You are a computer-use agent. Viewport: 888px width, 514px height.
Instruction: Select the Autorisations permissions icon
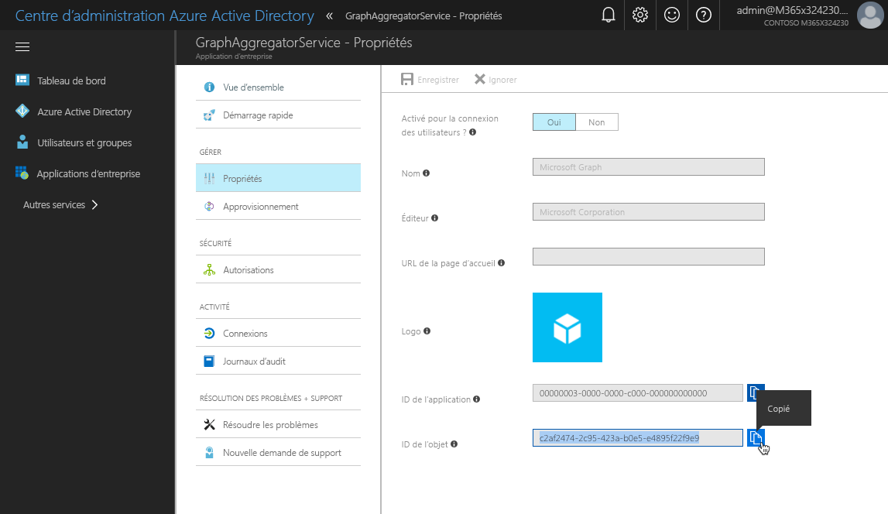[209, 269]
